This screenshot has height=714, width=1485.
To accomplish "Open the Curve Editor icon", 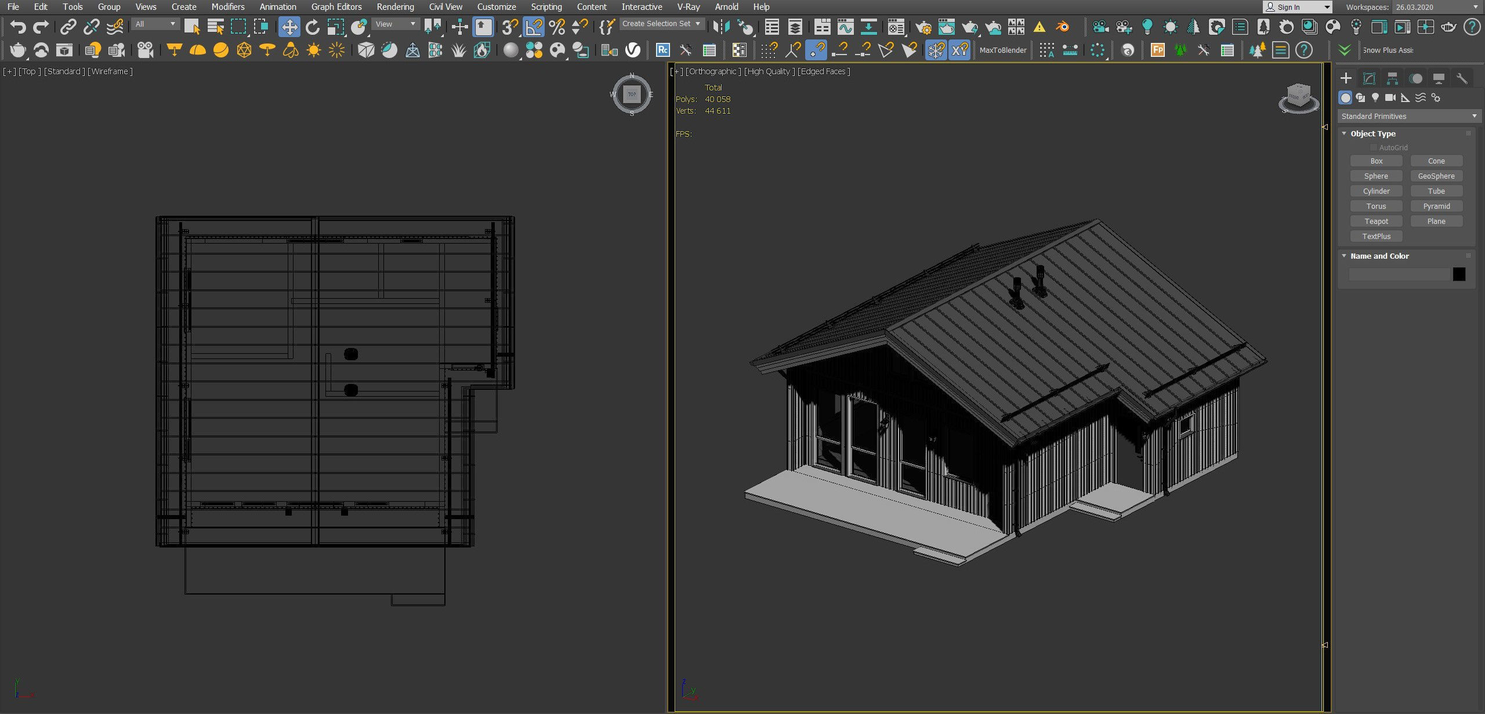I will [845, 27].
